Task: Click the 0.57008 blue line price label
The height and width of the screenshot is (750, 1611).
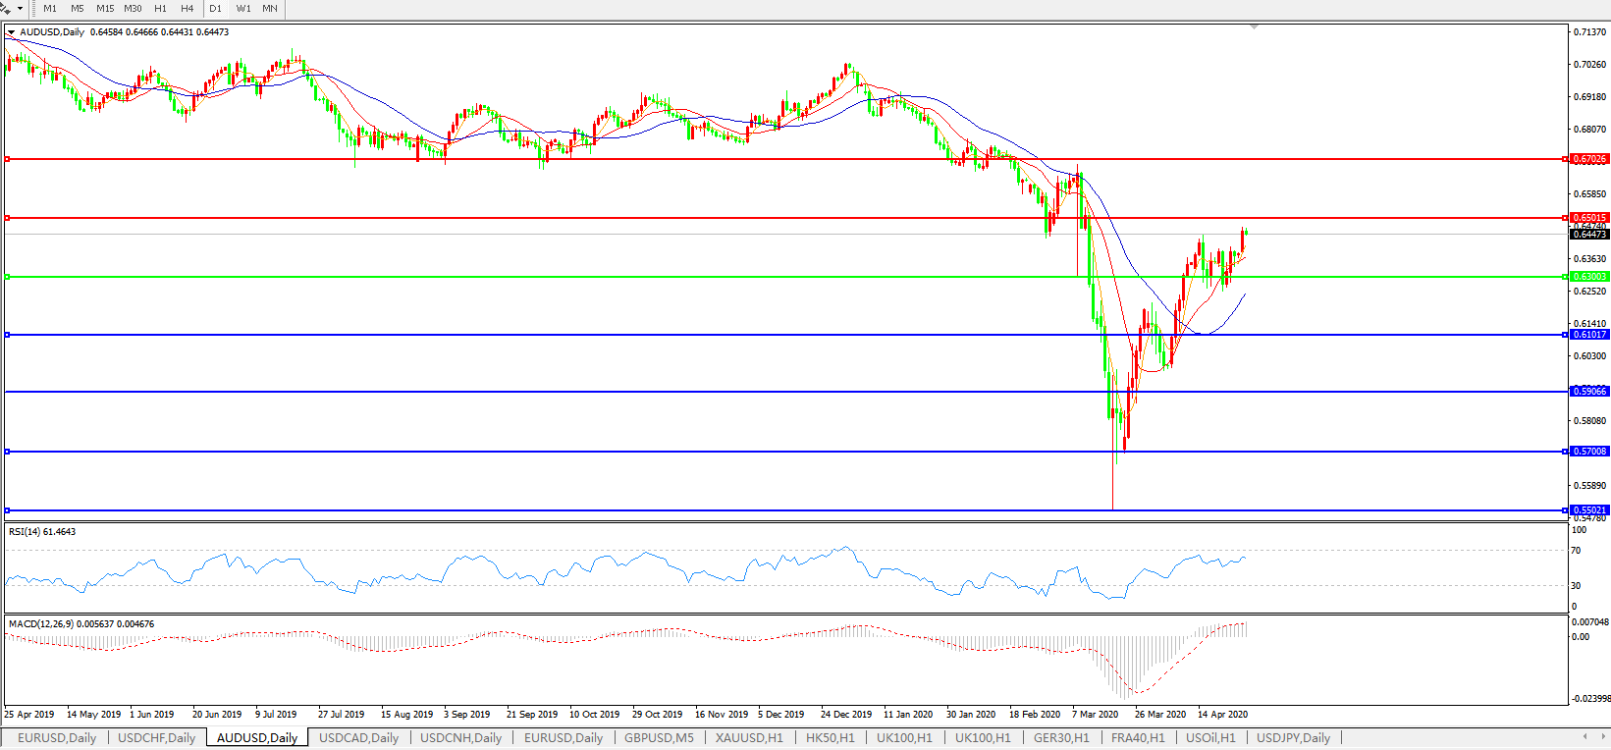Action: [x=1589, y=452]
